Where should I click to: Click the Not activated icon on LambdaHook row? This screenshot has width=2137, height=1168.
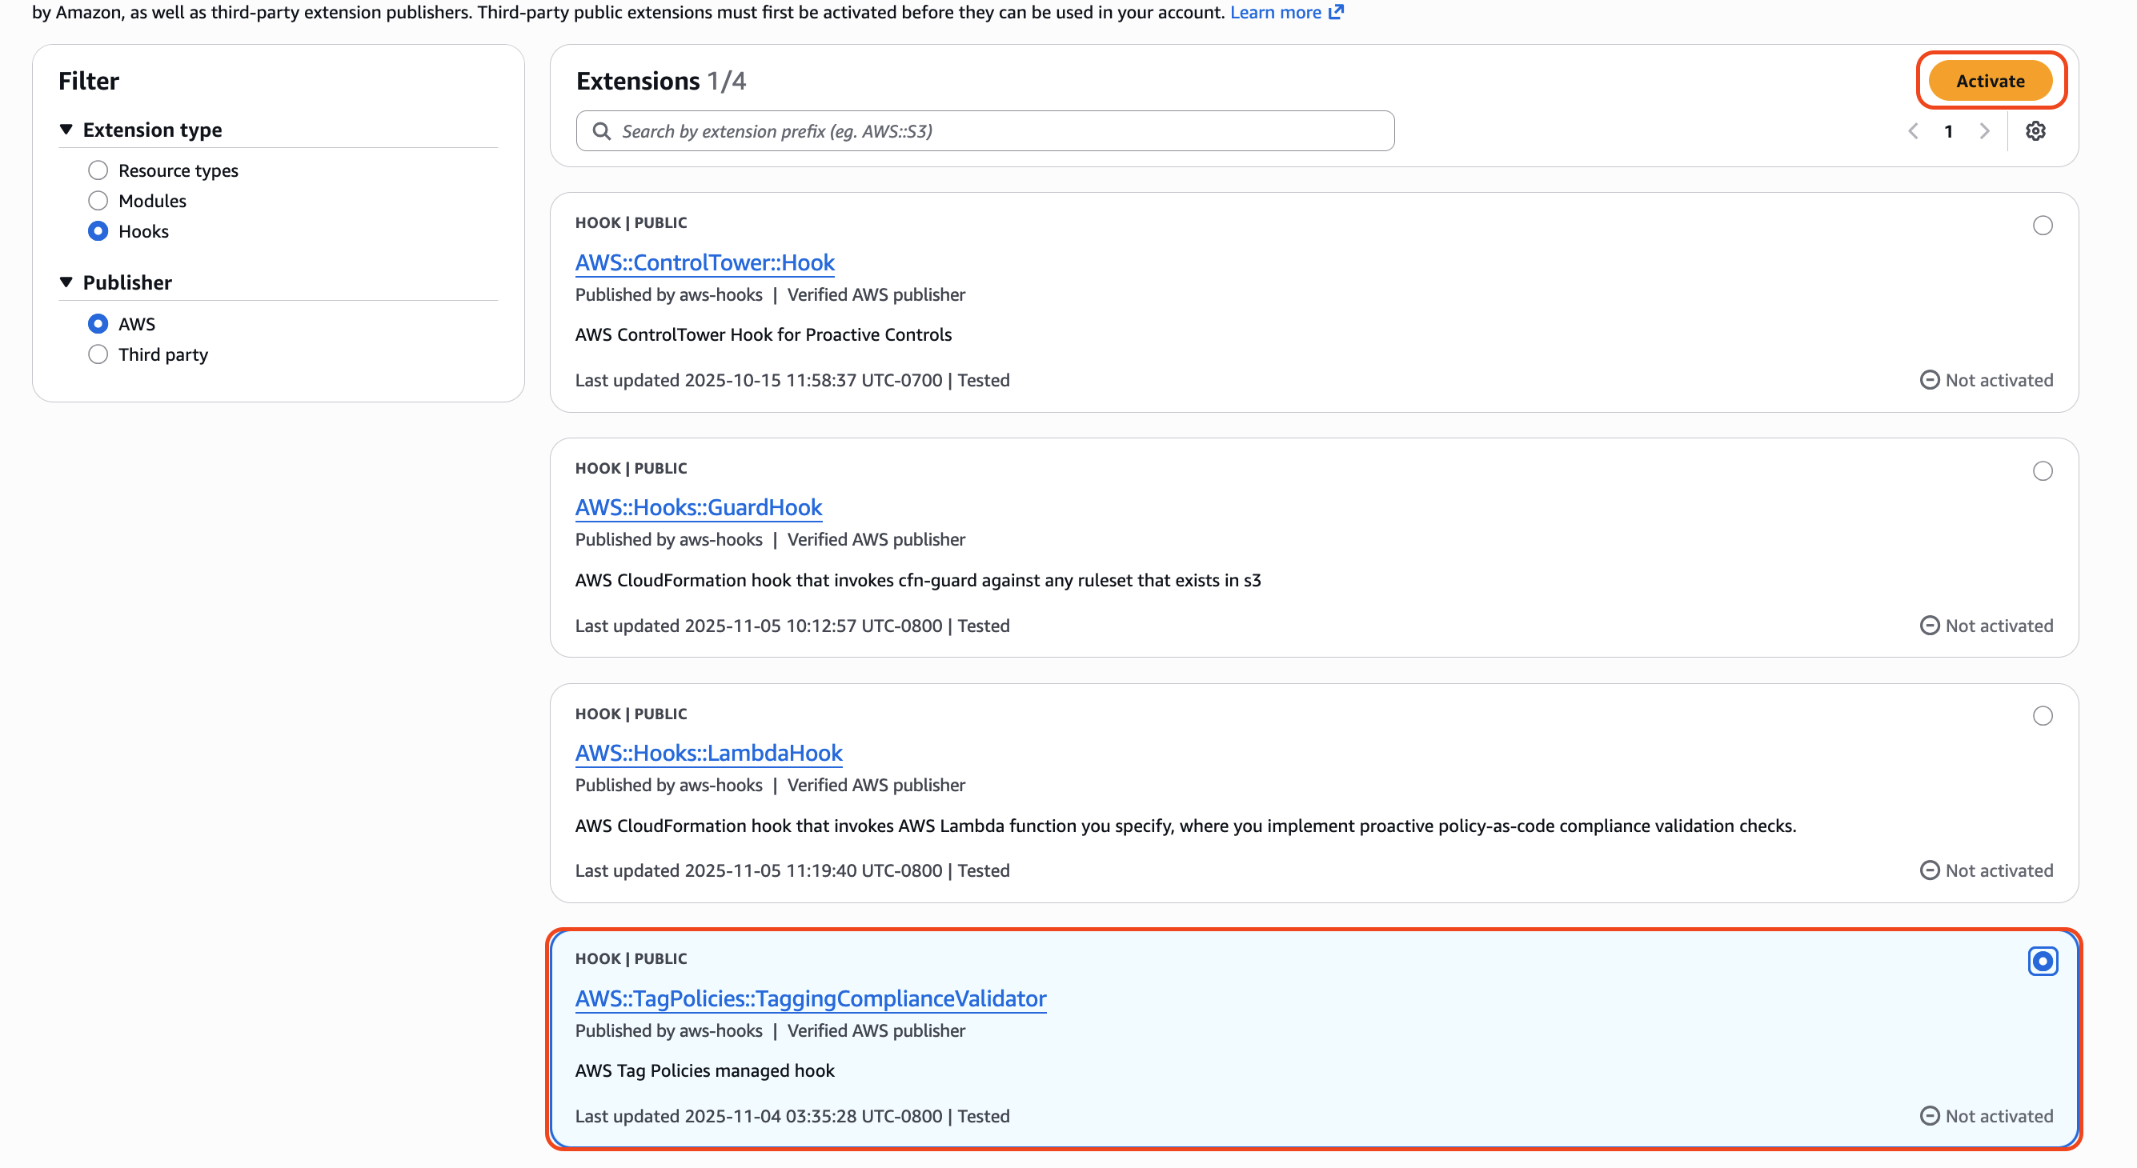[1931, 870]
